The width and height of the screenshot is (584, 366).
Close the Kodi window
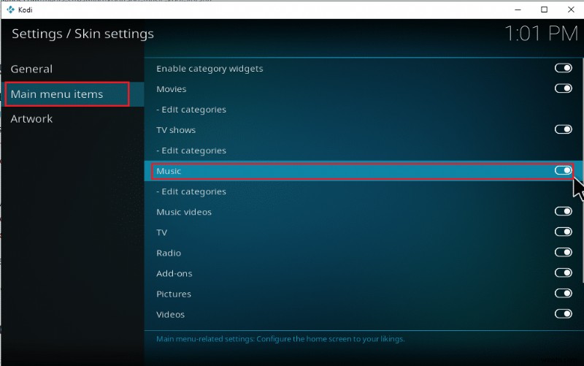tap(571, 9)
